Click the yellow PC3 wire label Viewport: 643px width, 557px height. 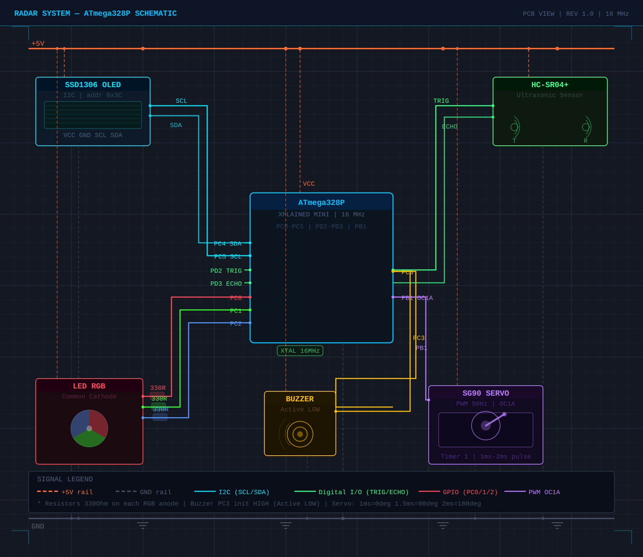tap(419, 338)
